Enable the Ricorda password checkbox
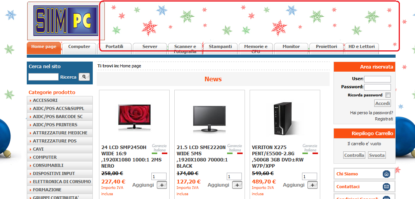 388,95
